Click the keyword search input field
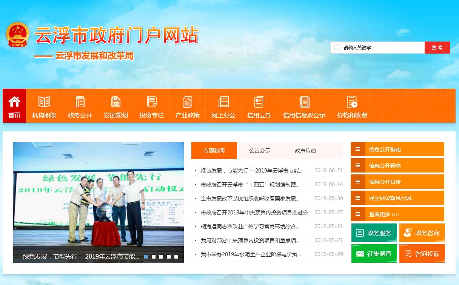 381,48
